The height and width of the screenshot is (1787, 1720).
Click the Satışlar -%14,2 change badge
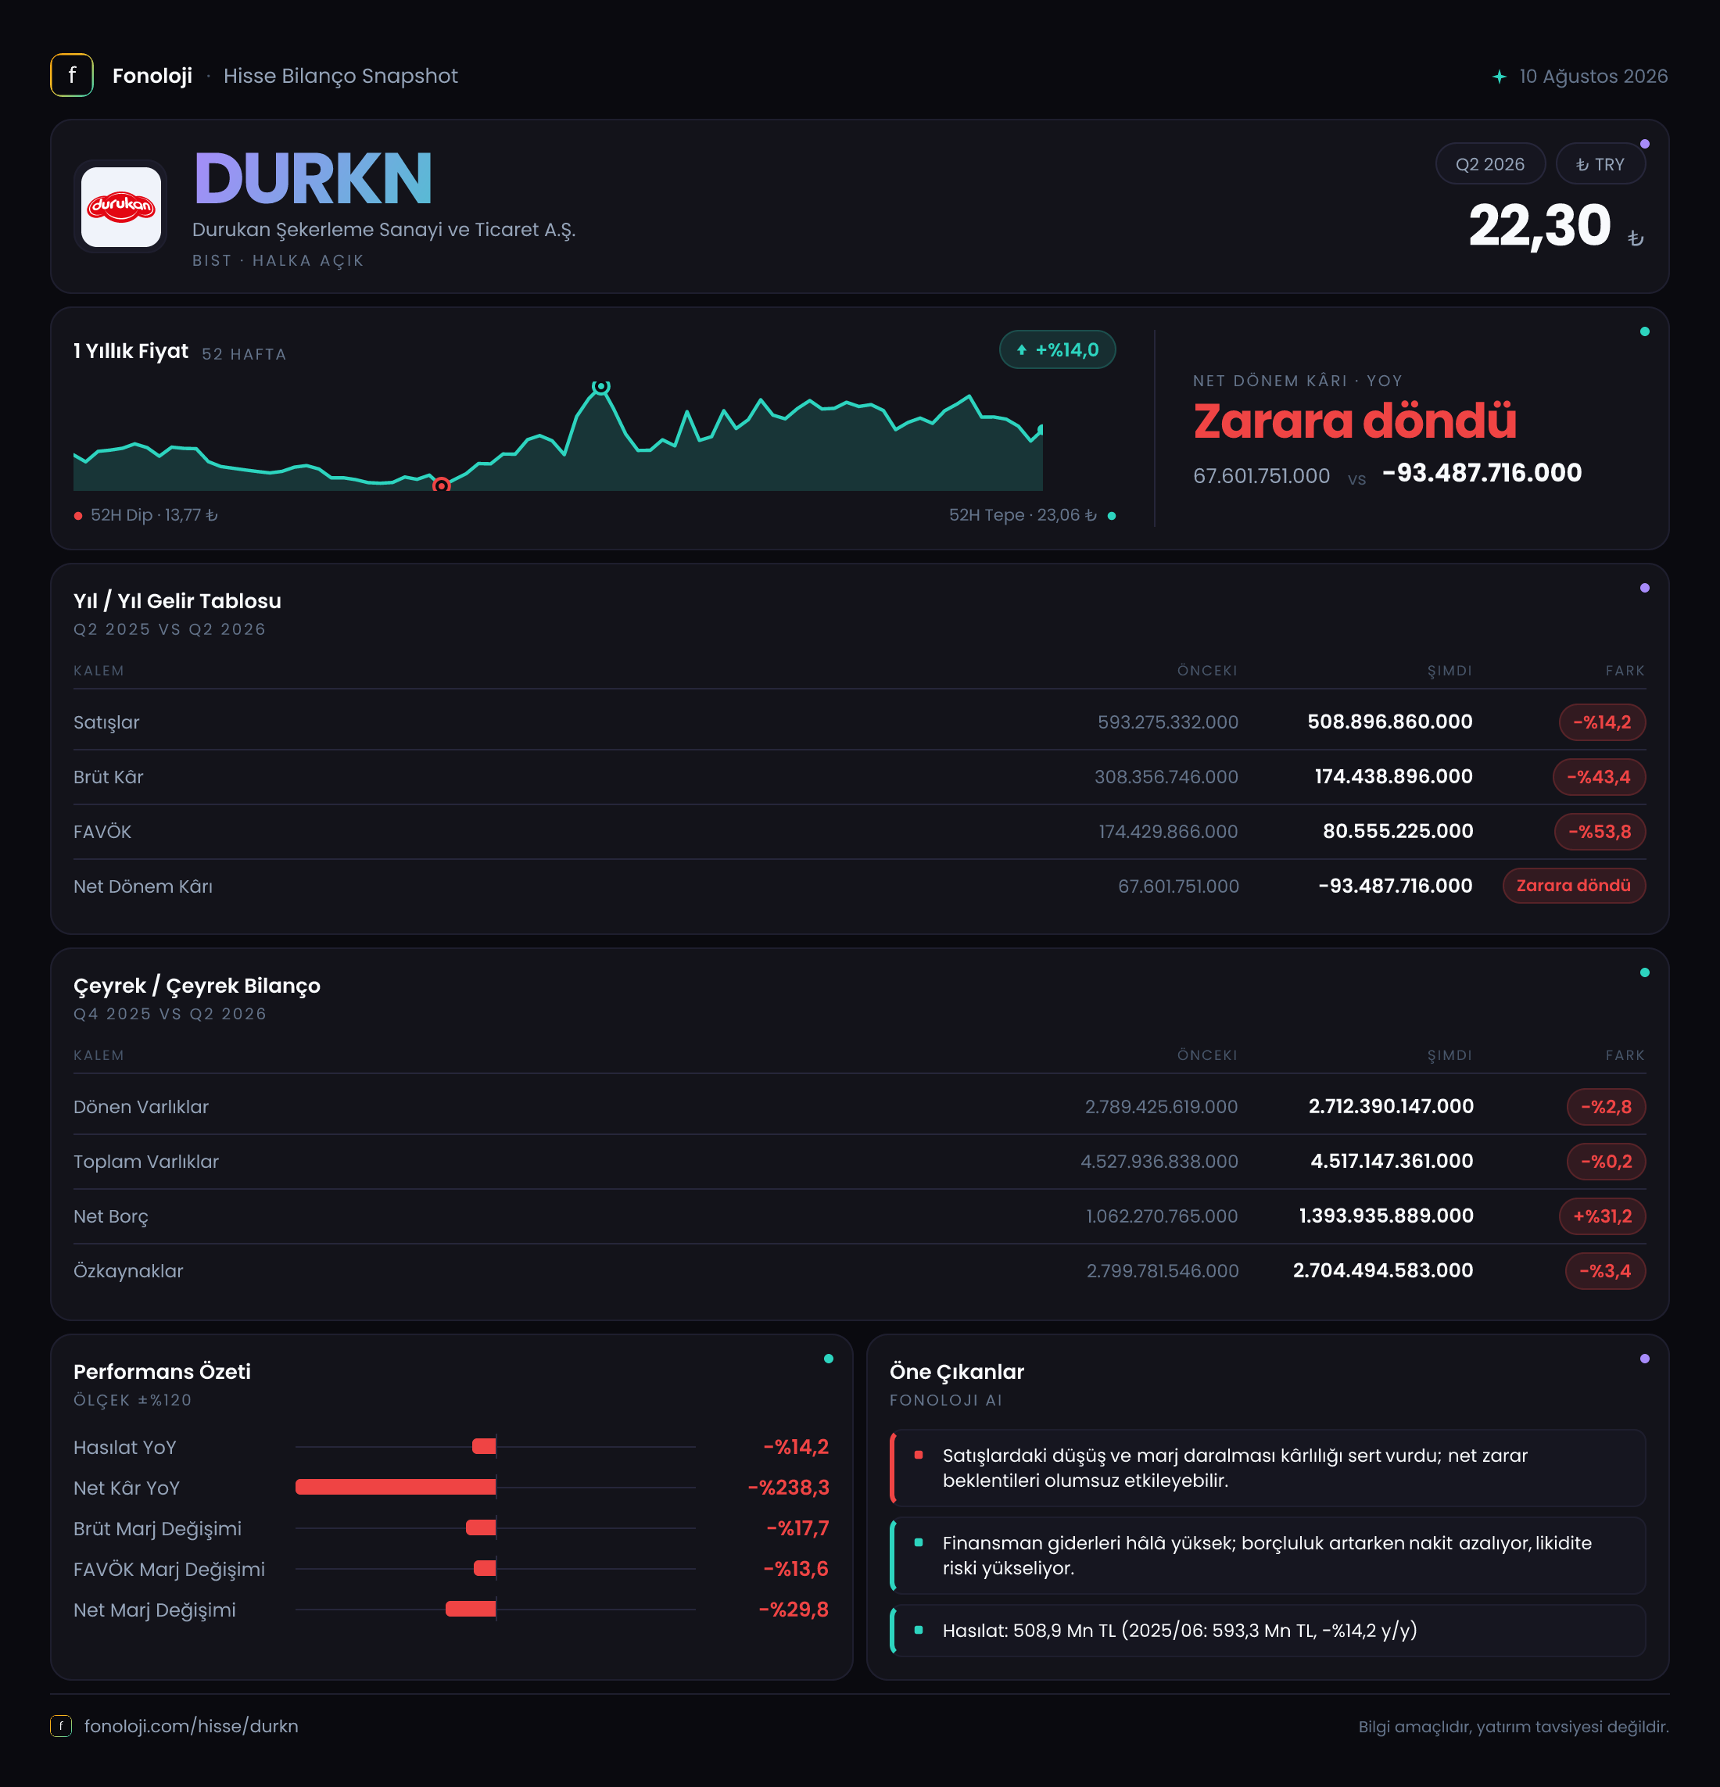coord(1603,722)
